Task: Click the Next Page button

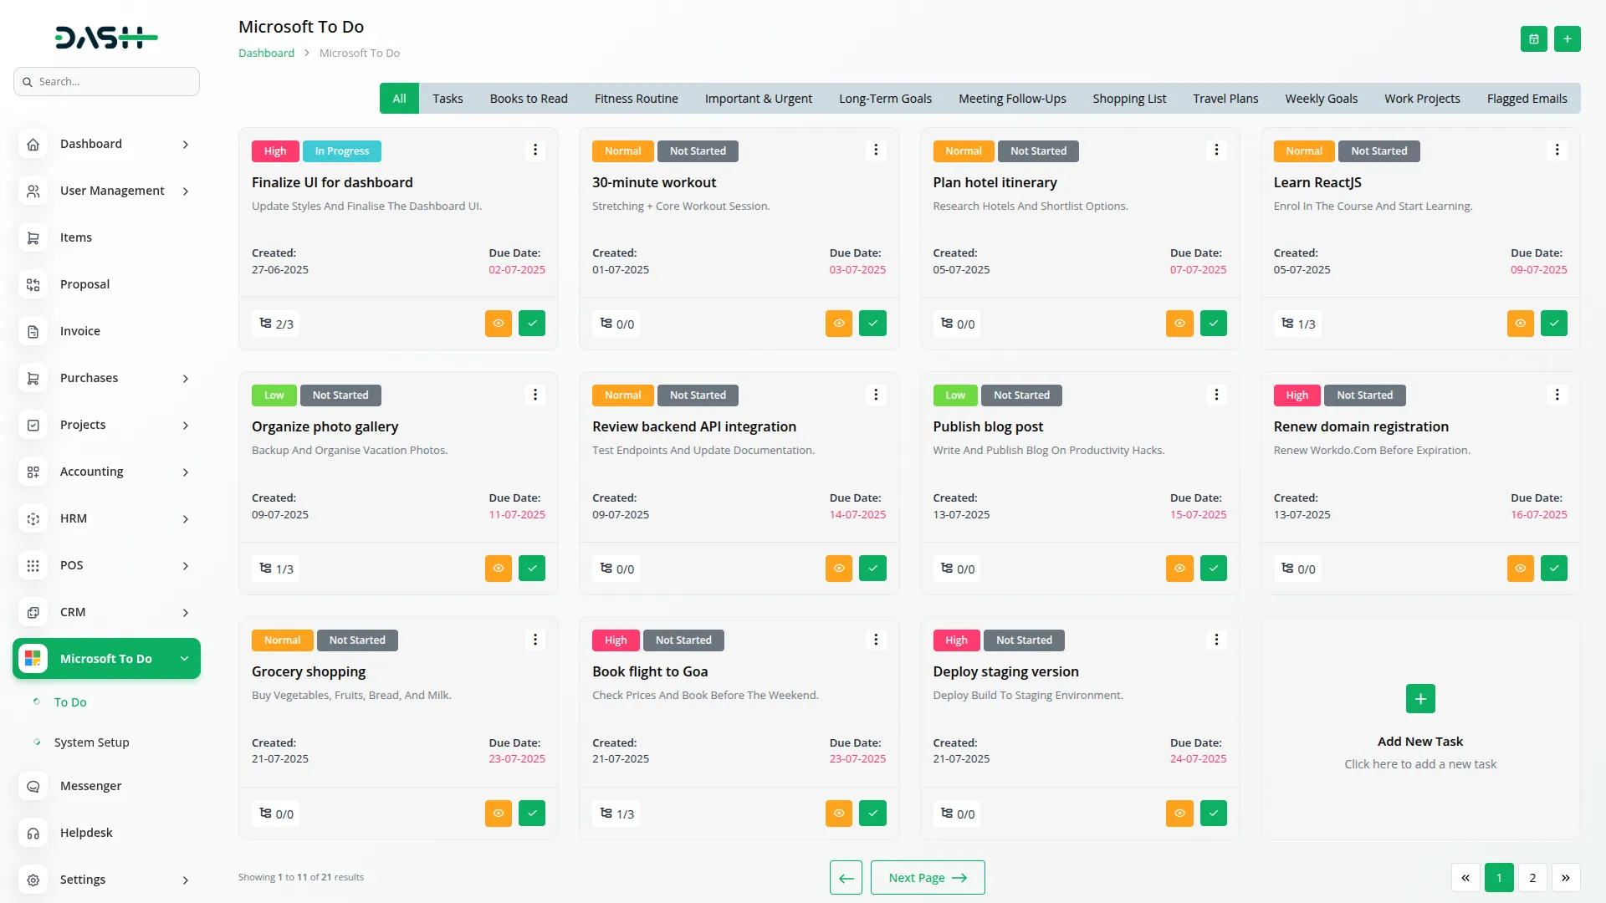Action: 927,878
